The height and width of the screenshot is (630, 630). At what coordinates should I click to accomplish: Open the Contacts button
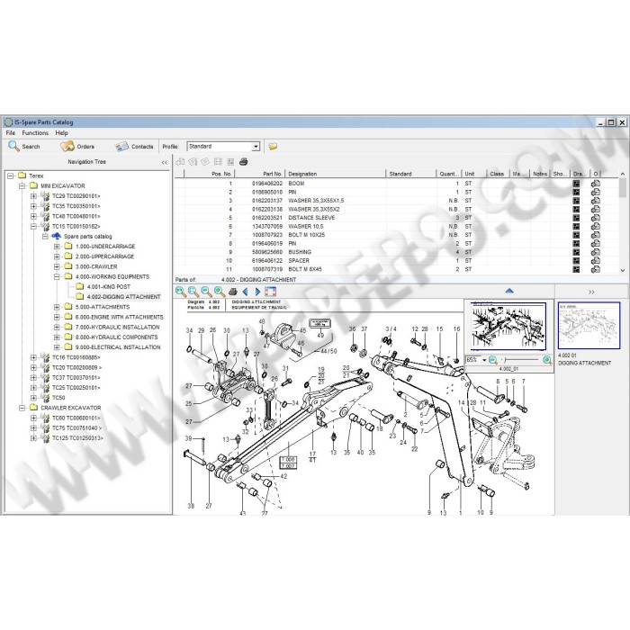point(134,146)
